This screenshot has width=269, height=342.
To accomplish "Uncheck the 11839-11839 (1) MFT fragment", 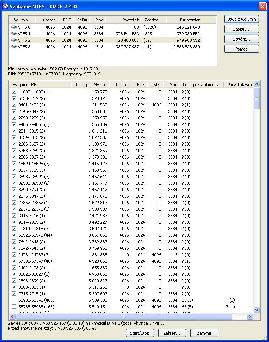I will pyautogui.click(x=14, y=92).
